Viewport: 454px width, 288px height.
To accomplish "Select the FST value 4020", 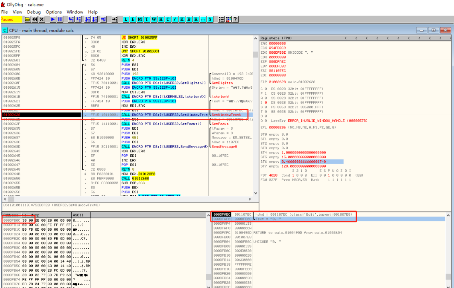I will [273, 175].
